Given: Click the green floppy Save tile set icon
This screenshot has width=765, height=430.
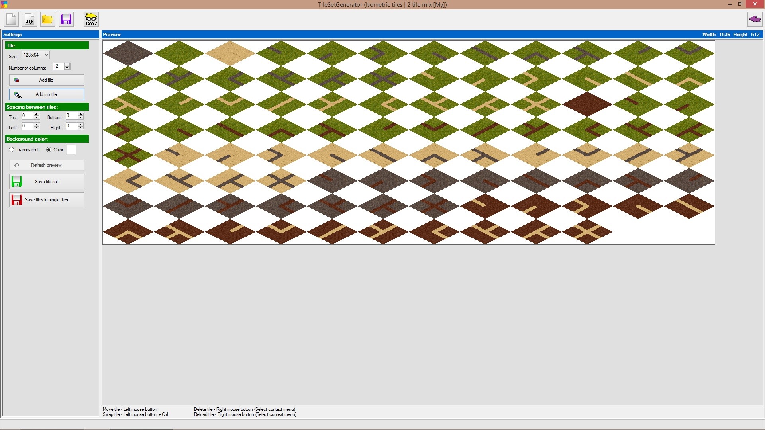Looking at the screenshot, I should [17, 182].
